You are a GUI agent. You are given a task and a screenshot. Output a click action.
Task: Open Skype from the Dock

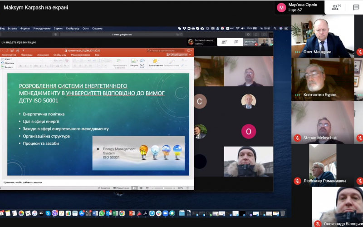click(x=48, y=213)
